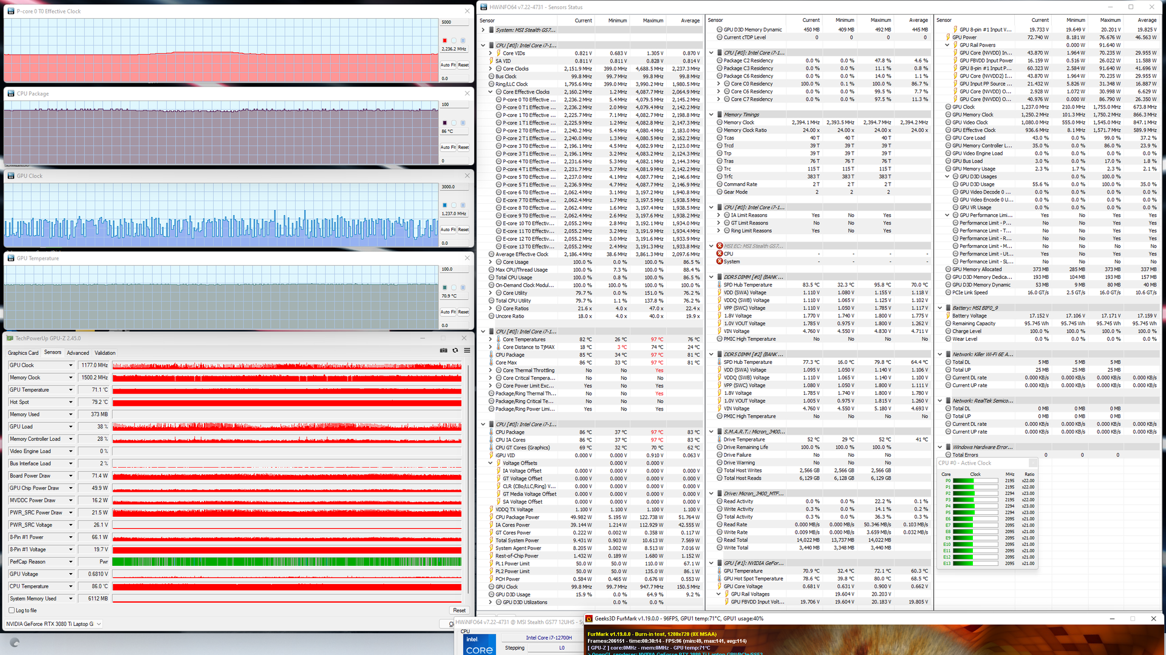Click System MSI Stealth chip icon
This screenshot has width=1166, height=655.
[491, 30]
